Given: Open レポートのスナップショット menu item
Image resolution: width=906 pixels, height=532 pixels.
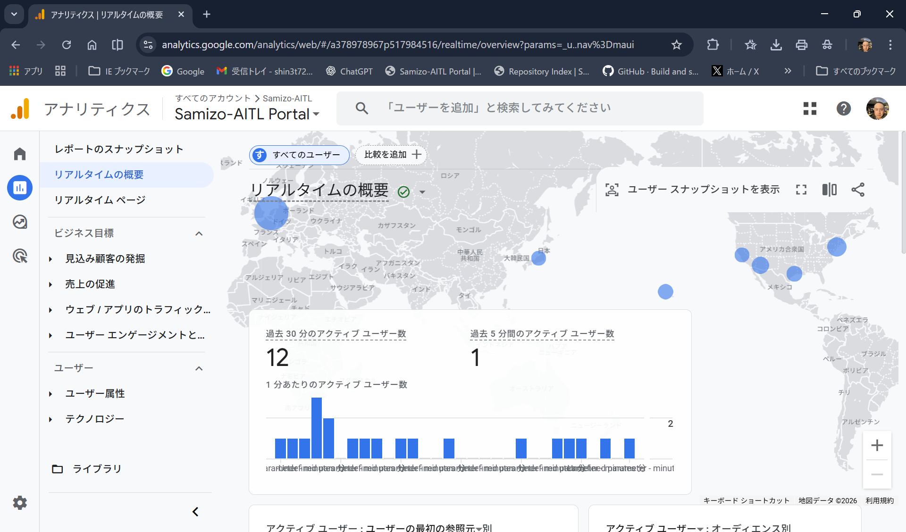Looking at the screenshot, I should [x=118, y=149].
